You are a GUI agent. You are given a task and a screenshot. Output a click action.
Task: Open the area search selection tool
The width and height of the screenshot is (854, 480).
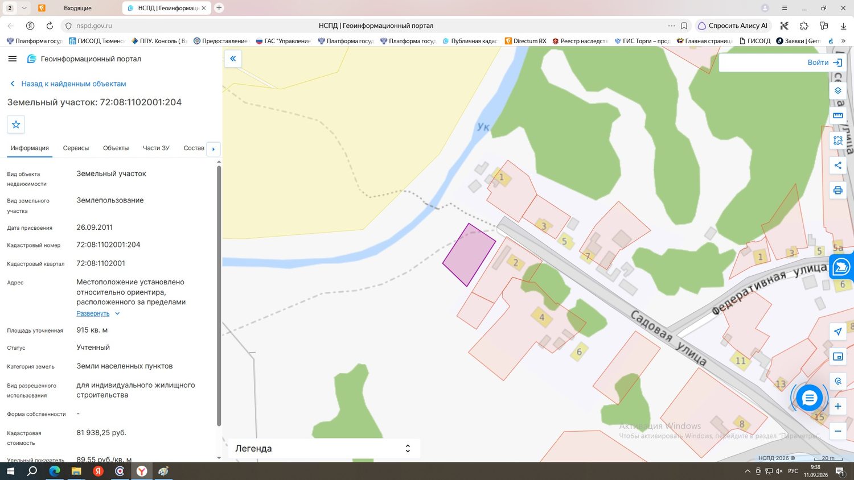838,140
